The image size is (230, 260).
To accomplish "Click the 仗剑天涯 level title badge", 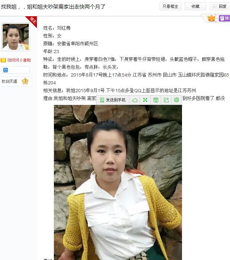I will pos(9,81).
